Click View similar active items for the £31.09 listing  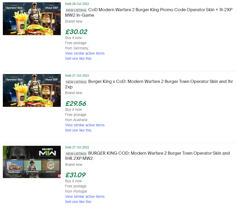coord(85,196)
